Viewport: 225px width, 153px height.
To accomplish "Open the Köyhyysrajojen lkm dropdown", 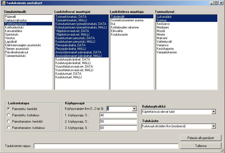I will point(134,109).
